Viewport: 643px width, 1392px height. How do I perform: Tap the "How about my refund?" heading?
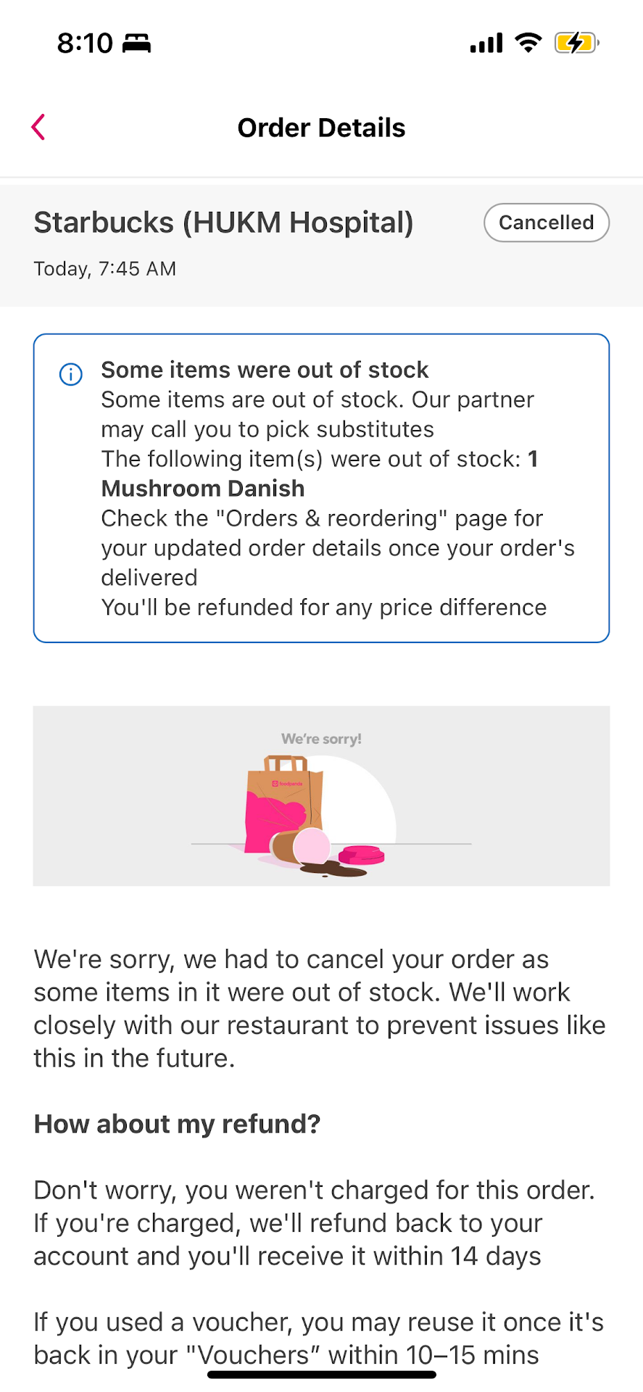point(177,1124)
